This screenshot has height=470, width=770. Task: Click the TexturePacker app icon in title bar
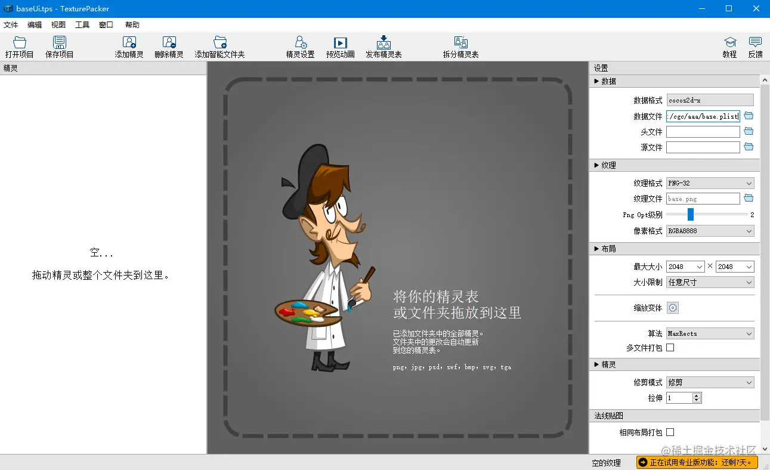[8, 8]
